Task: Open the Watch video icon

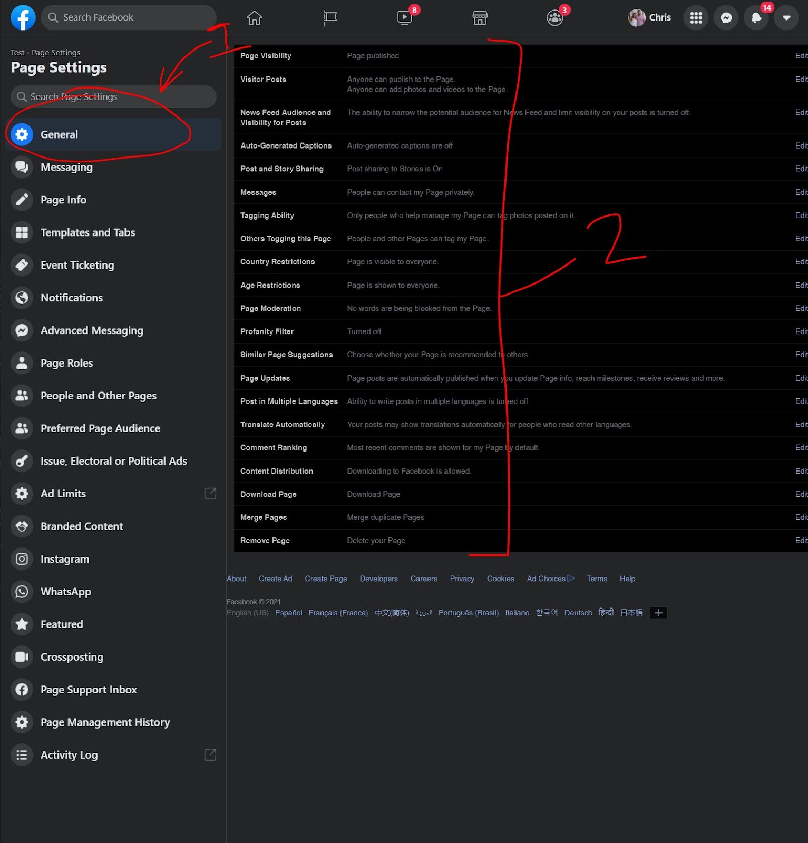Action: (405, 18)
